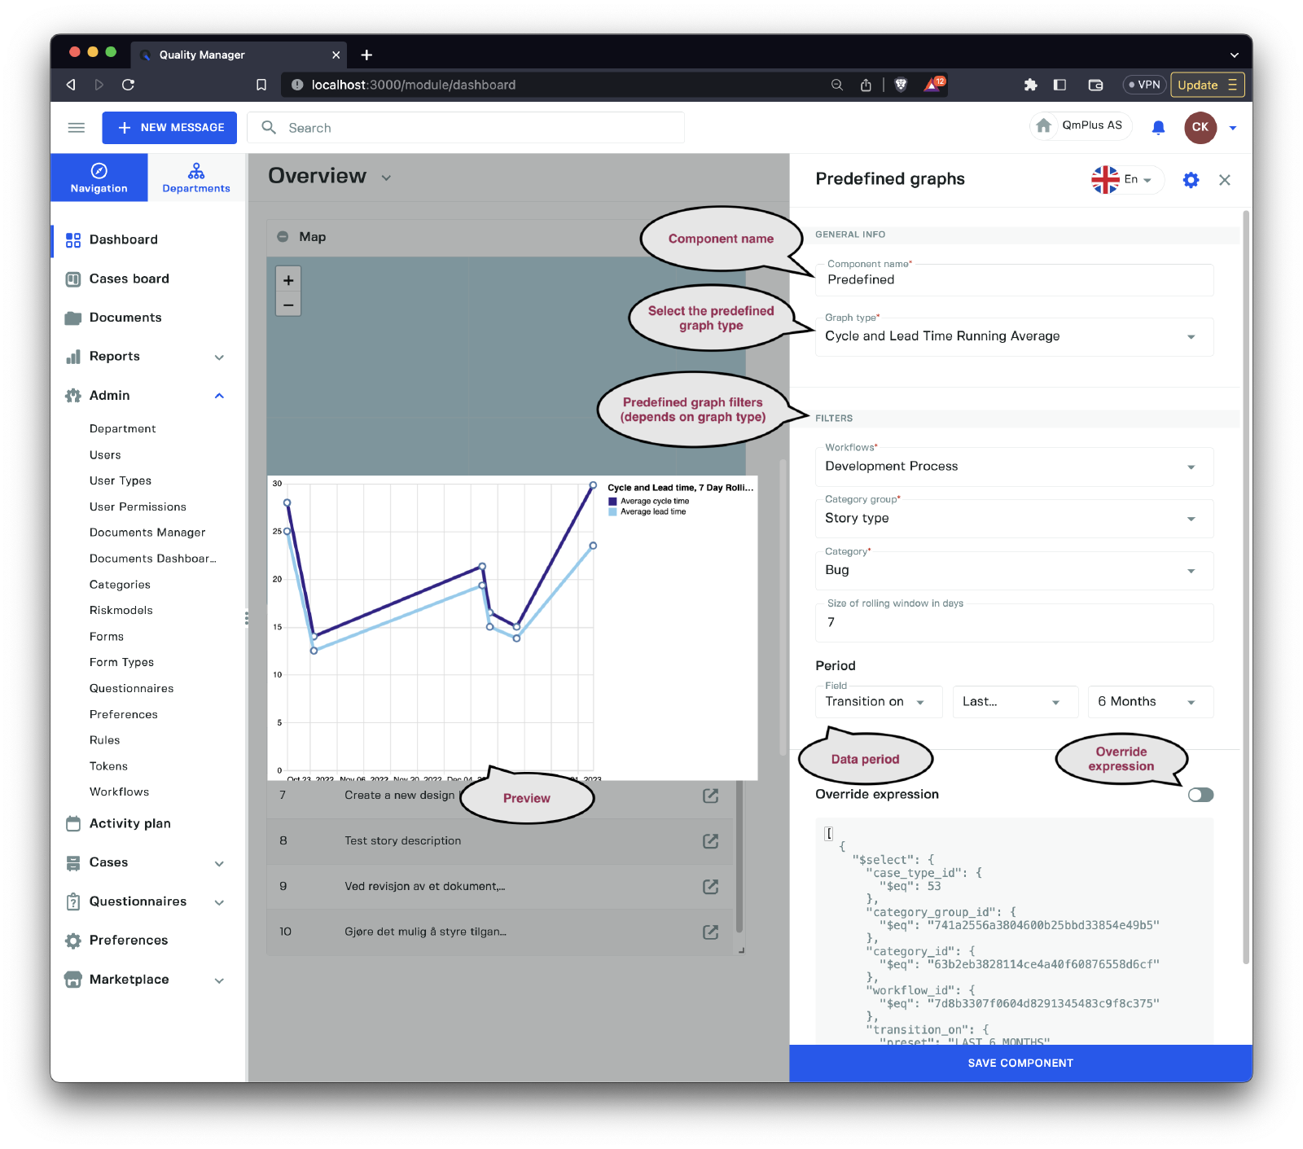Expand the Workflows dropdown
The width and height of the screenshot is (1303, 1149).
[1014, 467]
